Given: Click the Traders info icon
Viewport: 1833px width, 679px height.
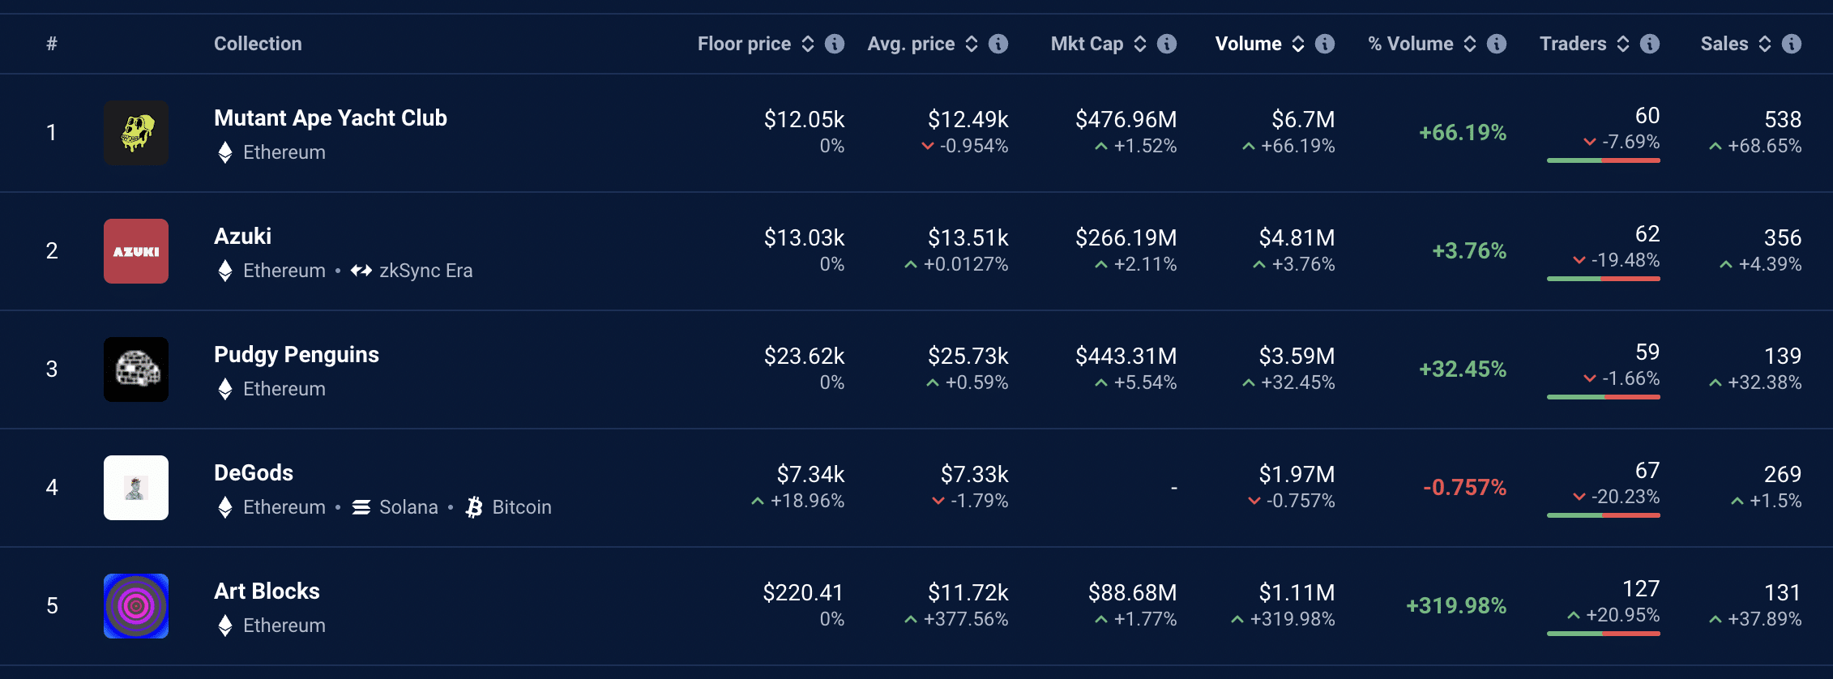Looking at the screenshot, I should coord(1650,44).
